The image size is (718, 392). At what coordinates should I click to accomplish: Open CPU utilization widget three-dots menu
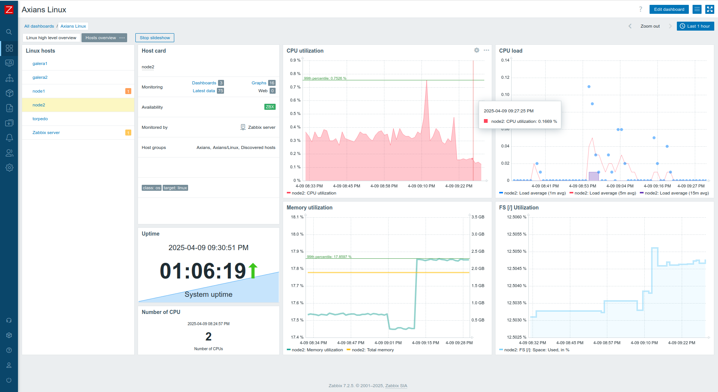coord(486,50)
